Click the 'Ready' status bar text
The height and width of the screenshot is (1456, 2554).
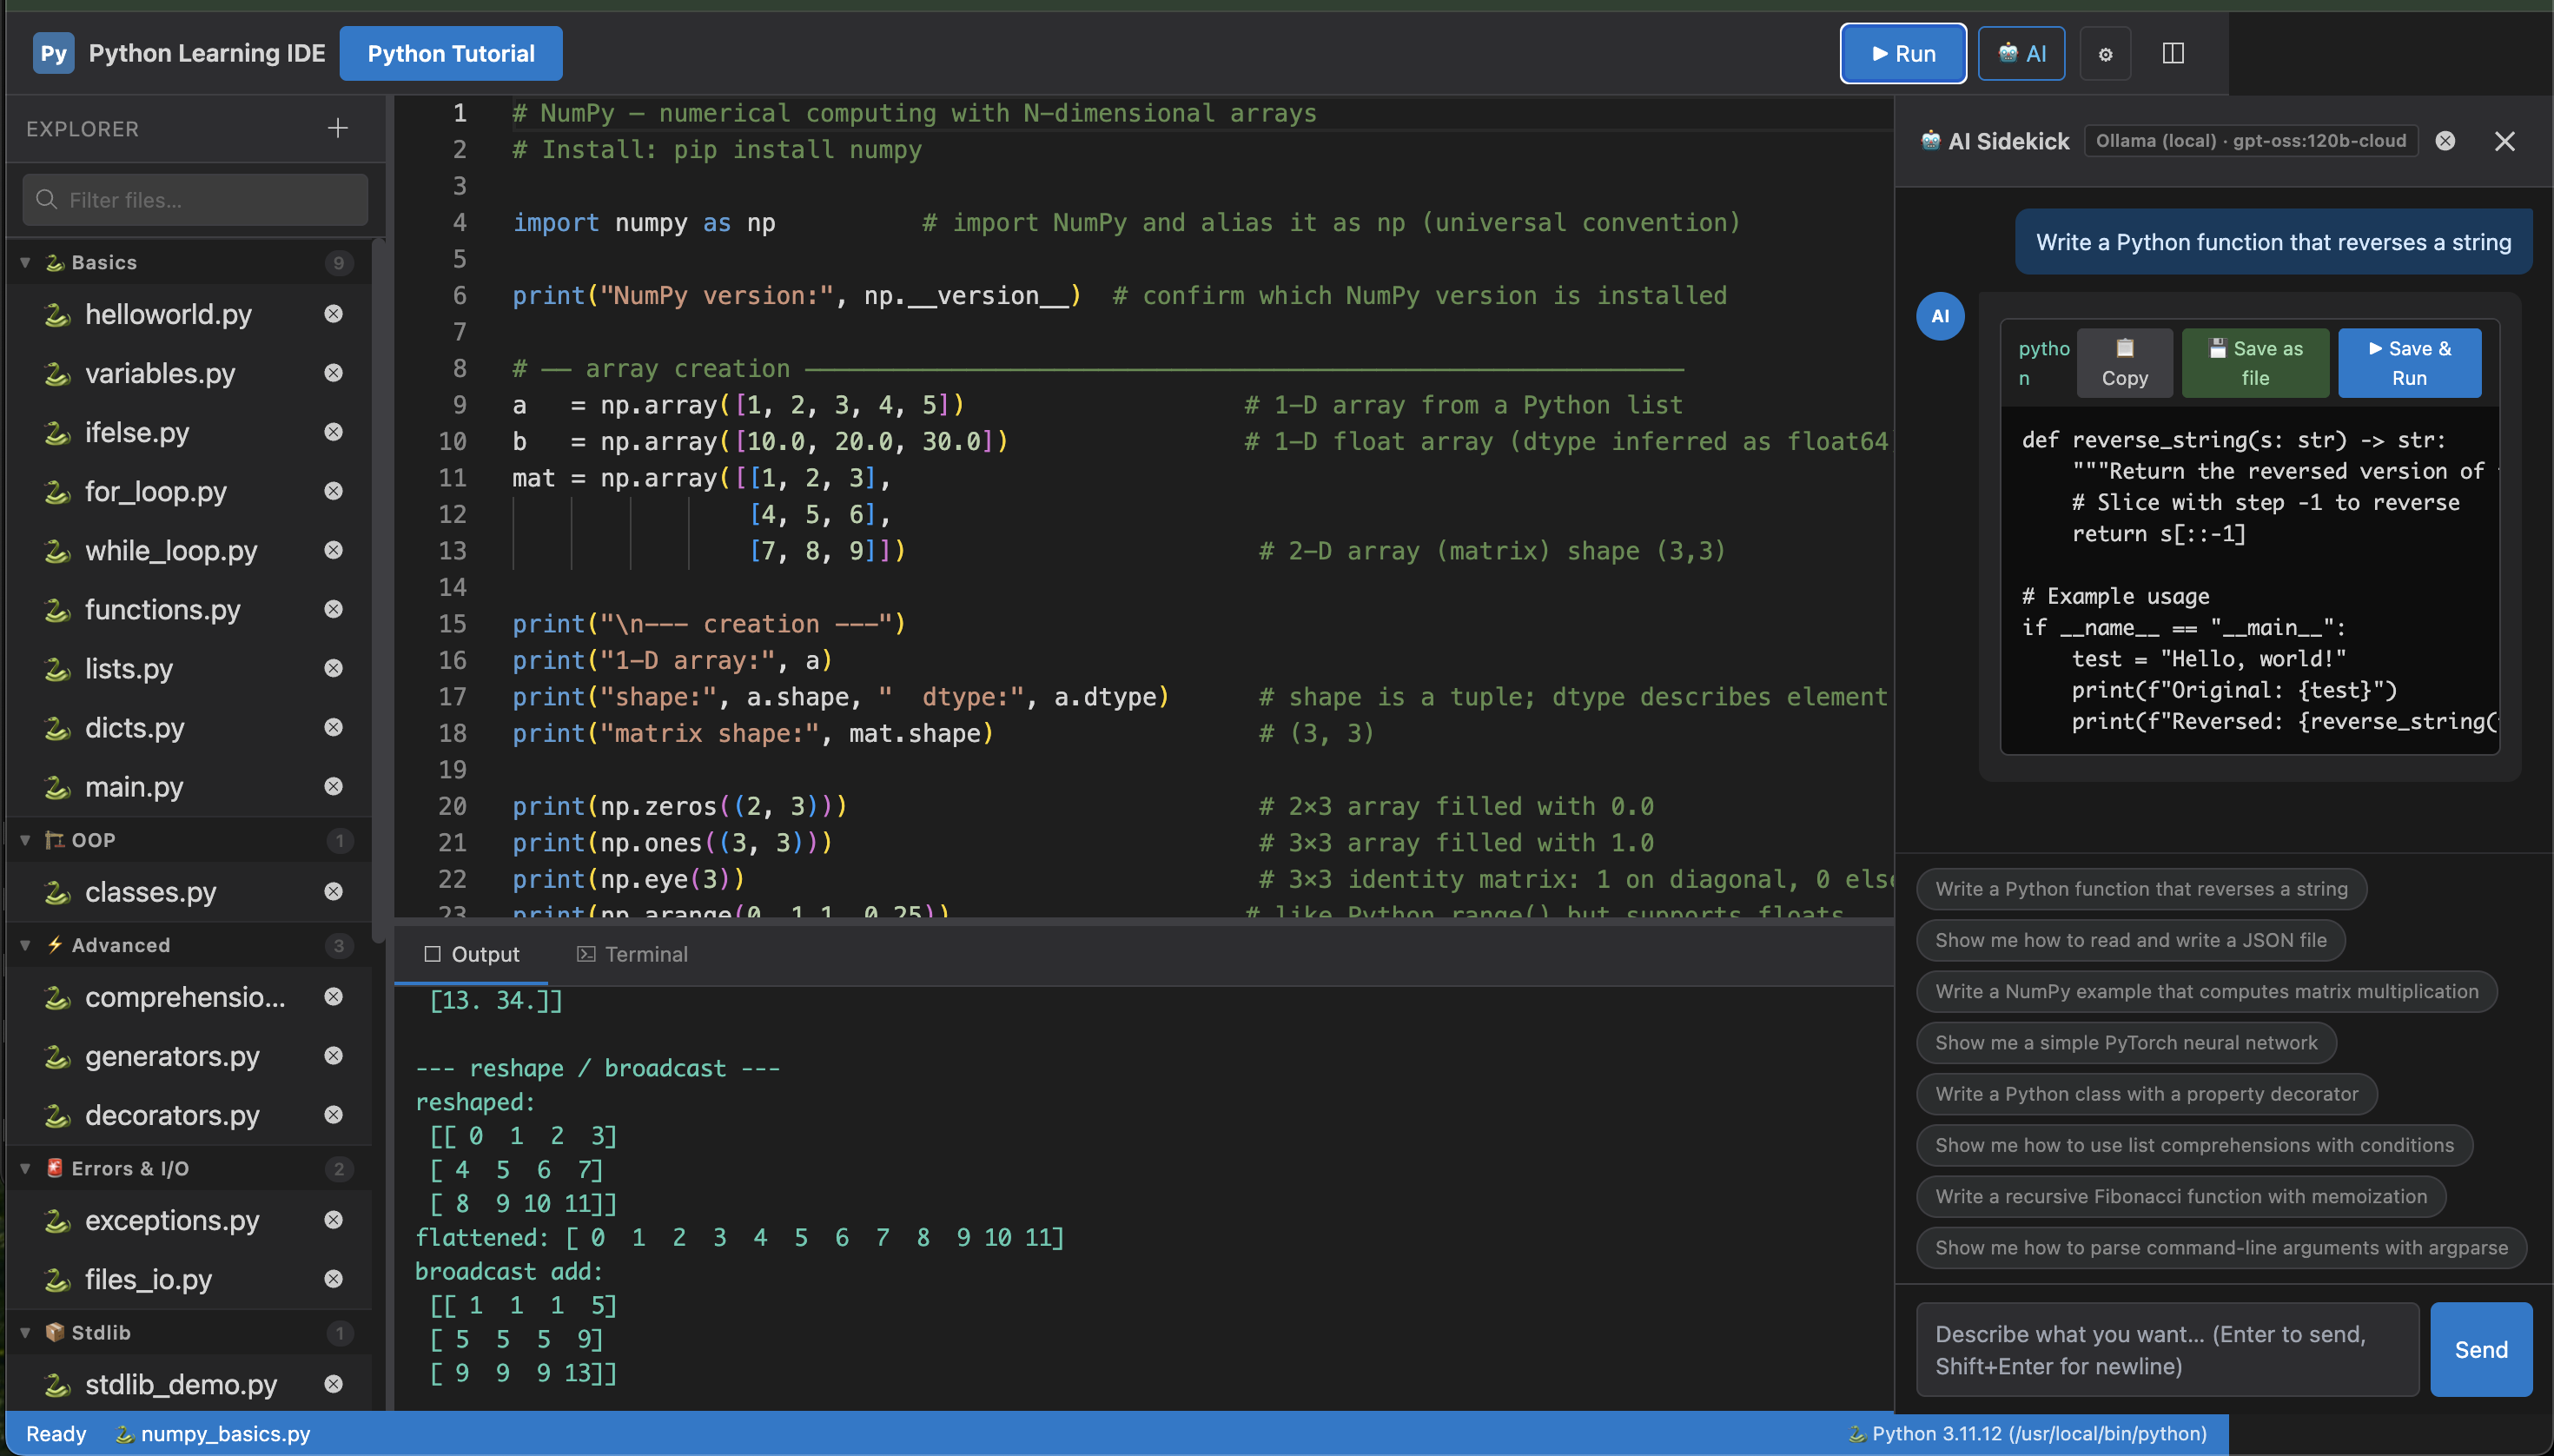(56, 1433)
